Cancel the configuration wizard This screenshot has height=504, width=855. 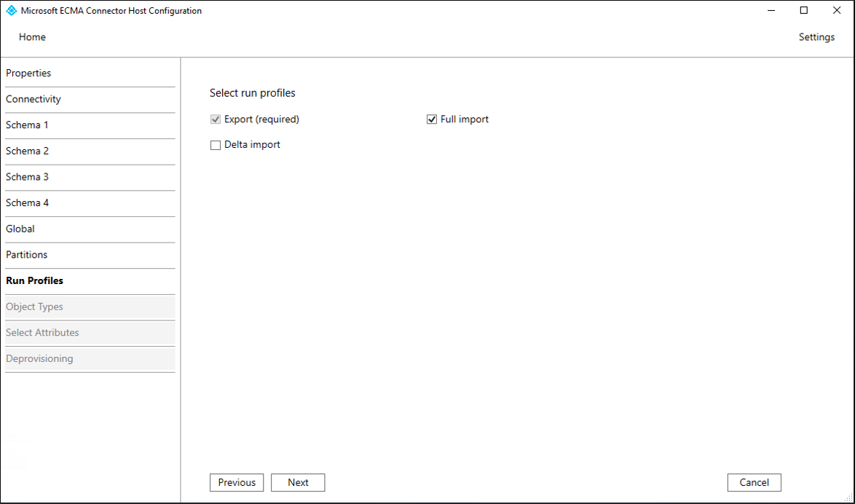click(x=754, y=482)
